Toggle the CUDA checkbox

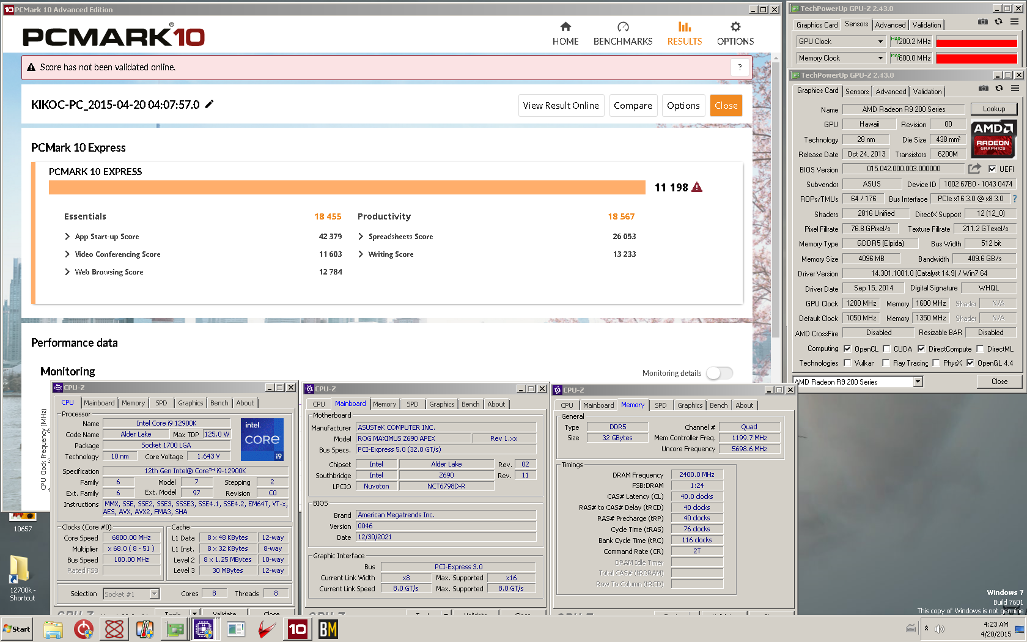pos(886,349)
